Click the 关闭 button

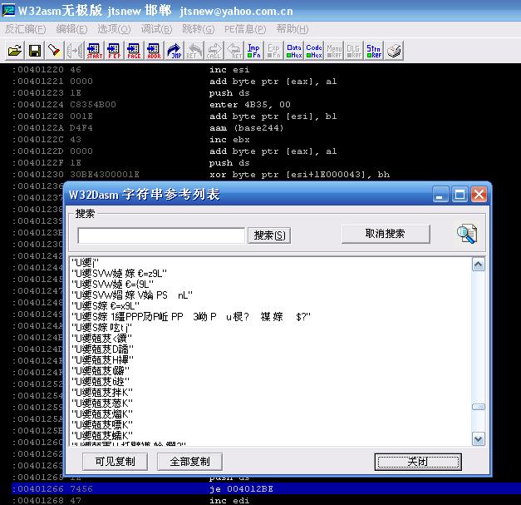418,462
